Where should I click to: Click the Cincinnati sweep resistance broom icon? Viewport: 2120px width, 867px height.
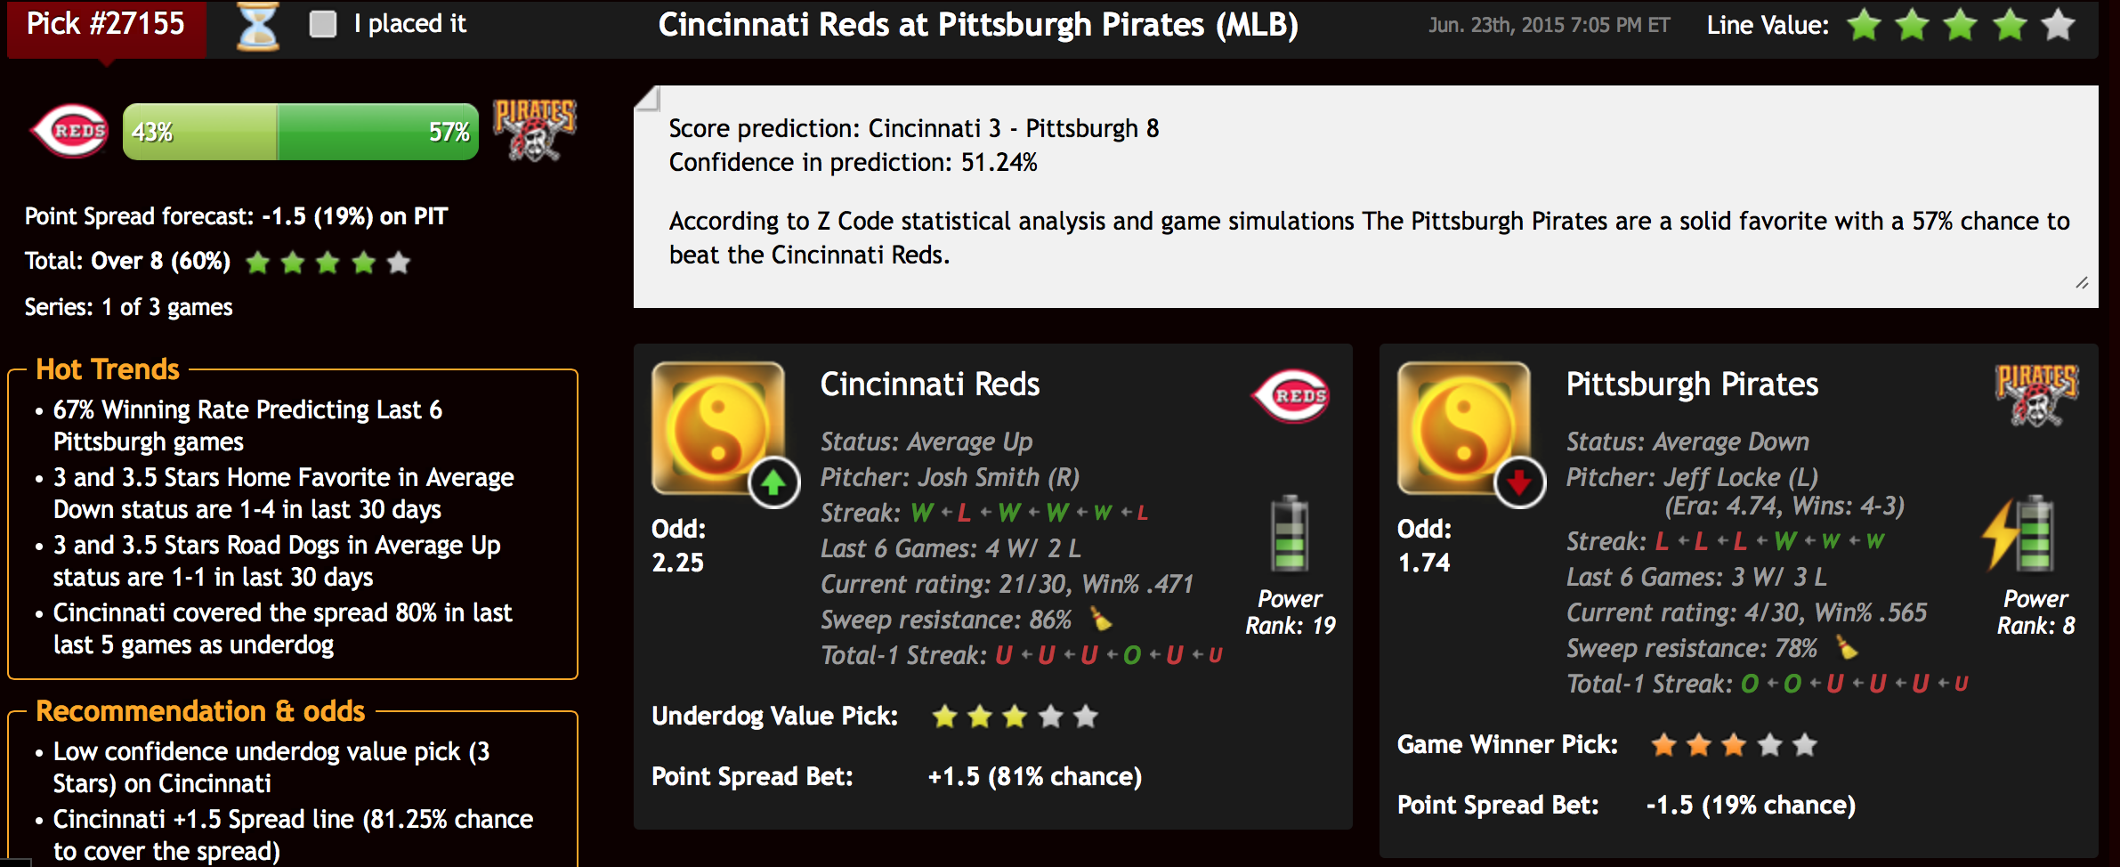(x=1101, y=618)
